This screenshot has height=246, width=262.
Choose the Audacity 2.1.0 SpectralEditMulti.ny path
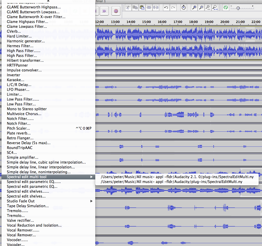pos(177,177)
